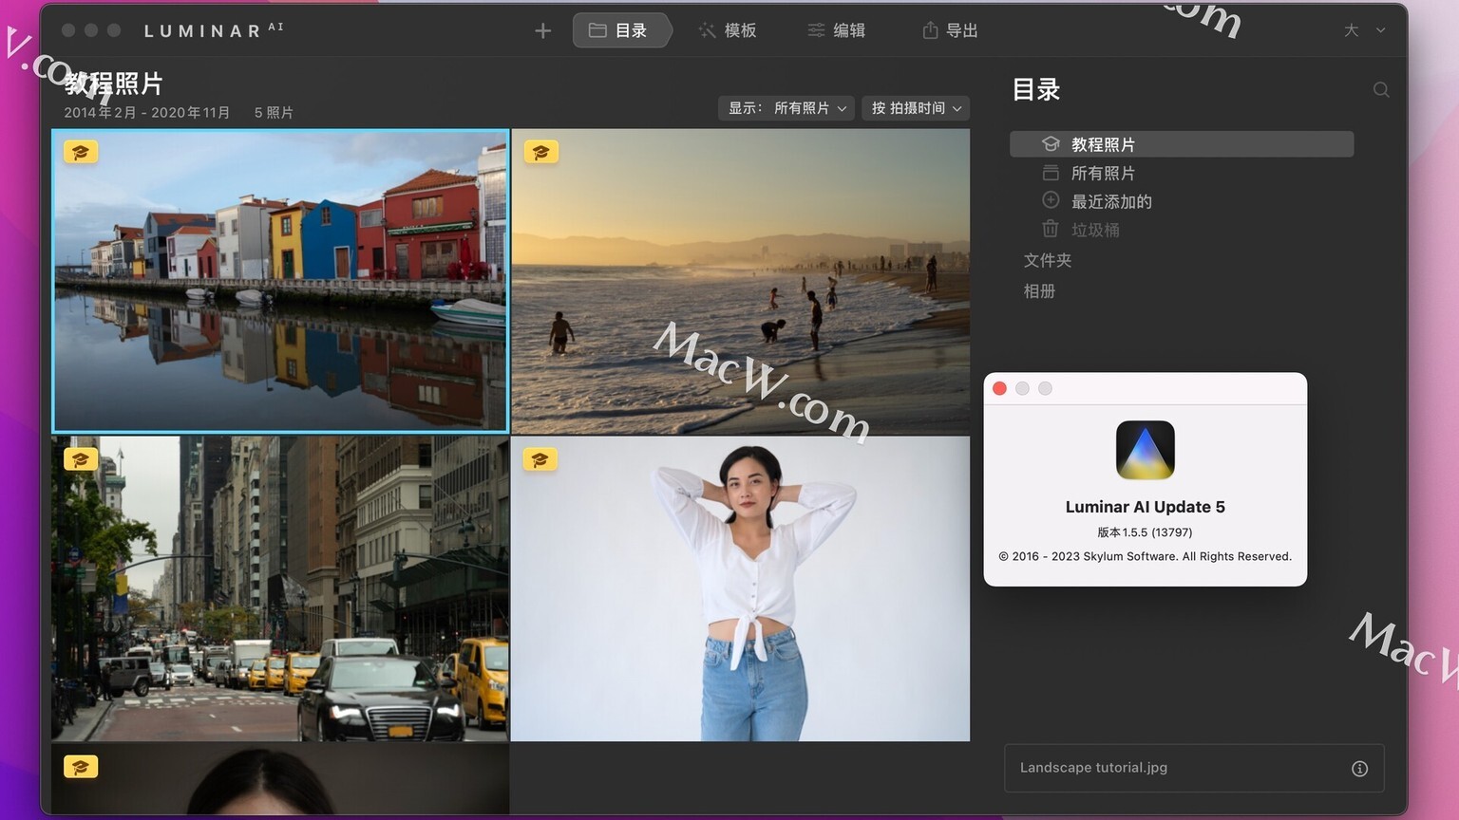Switch to the 模板 templates tab
The width and height of the screenshot is (1459, 820).
[728, 30]
